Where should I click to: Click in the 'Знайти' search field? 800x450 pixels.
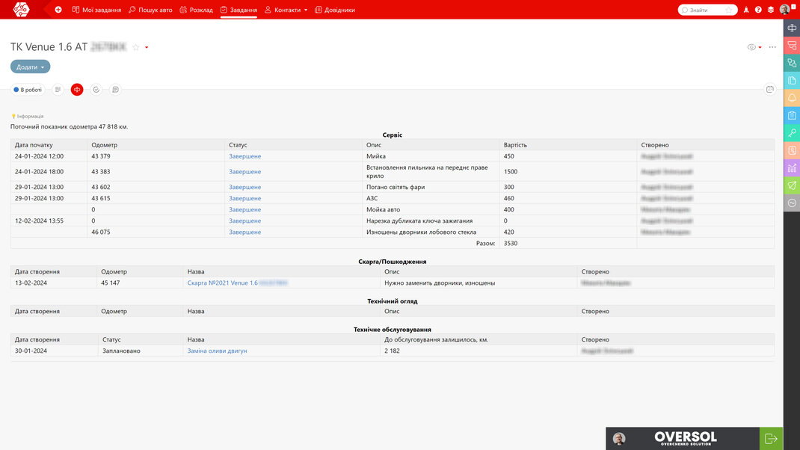click(x=707, y=10)
